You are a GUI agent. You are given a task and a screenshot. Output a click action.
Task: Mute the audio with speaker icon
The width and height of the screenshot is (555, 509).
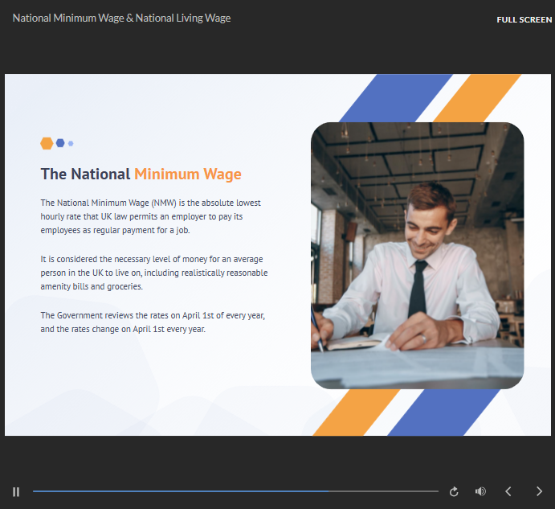coord(480,491)
